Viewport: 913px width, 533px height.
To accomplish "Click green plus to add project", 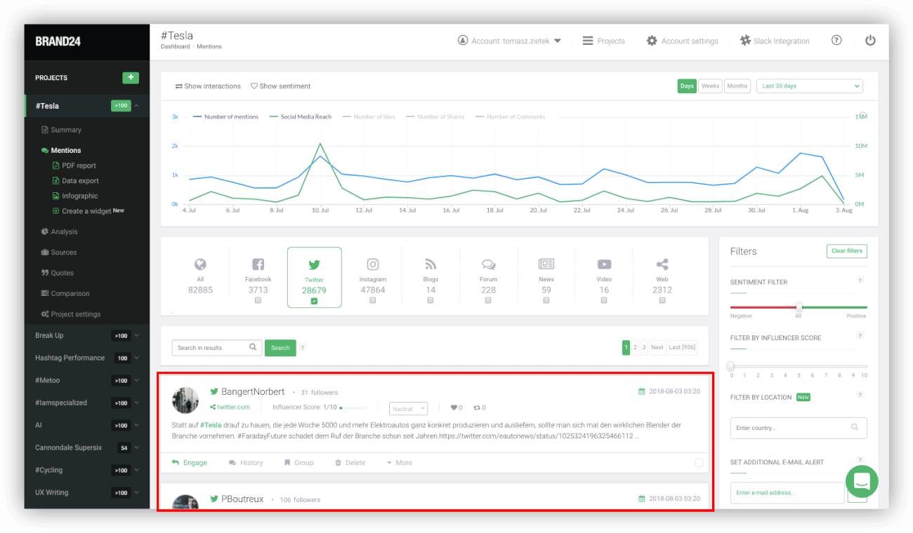I will coord(131,78).
